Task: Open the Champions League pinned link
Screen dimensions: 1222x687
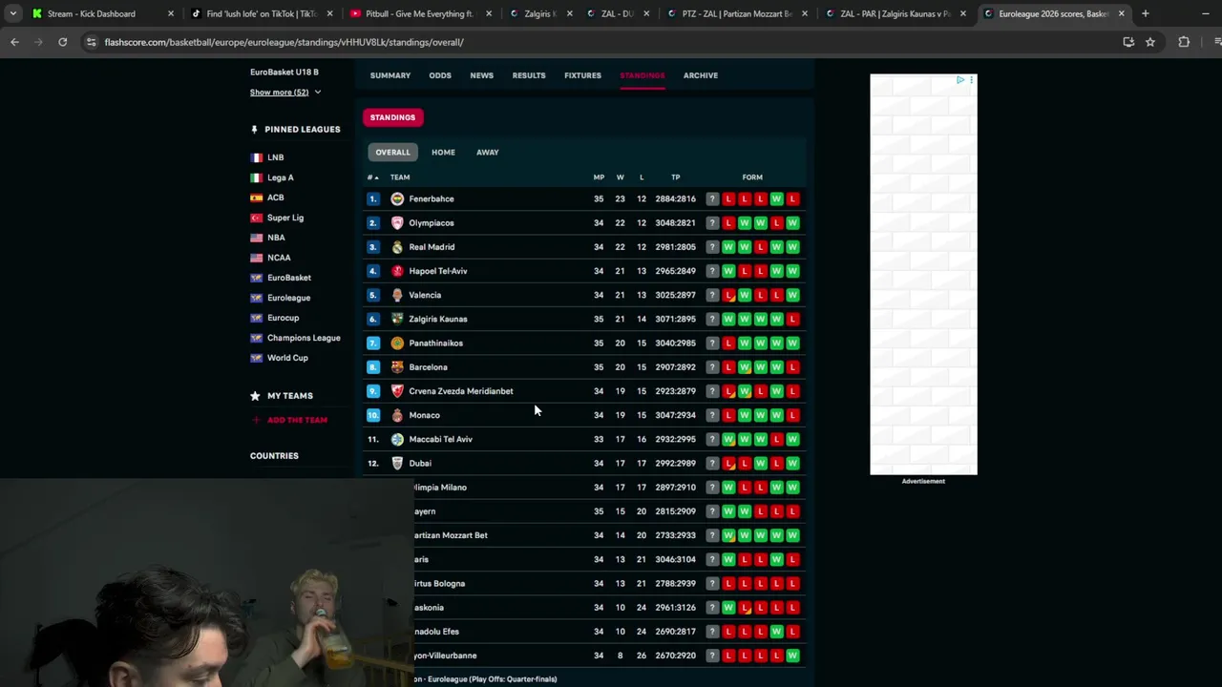Action: [304, 338]
